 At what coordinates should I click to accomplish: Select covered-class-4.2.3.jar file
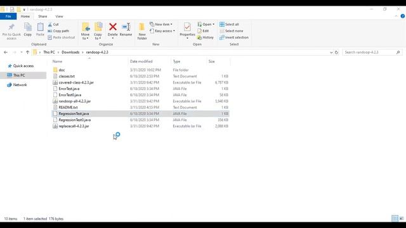click(140, 82)
